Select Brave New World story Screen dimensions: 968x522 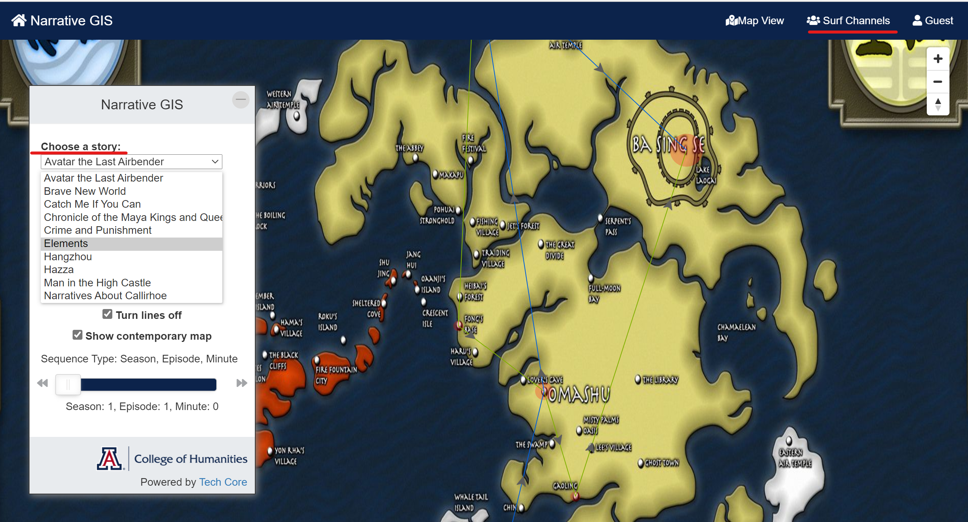coord(131,191)
